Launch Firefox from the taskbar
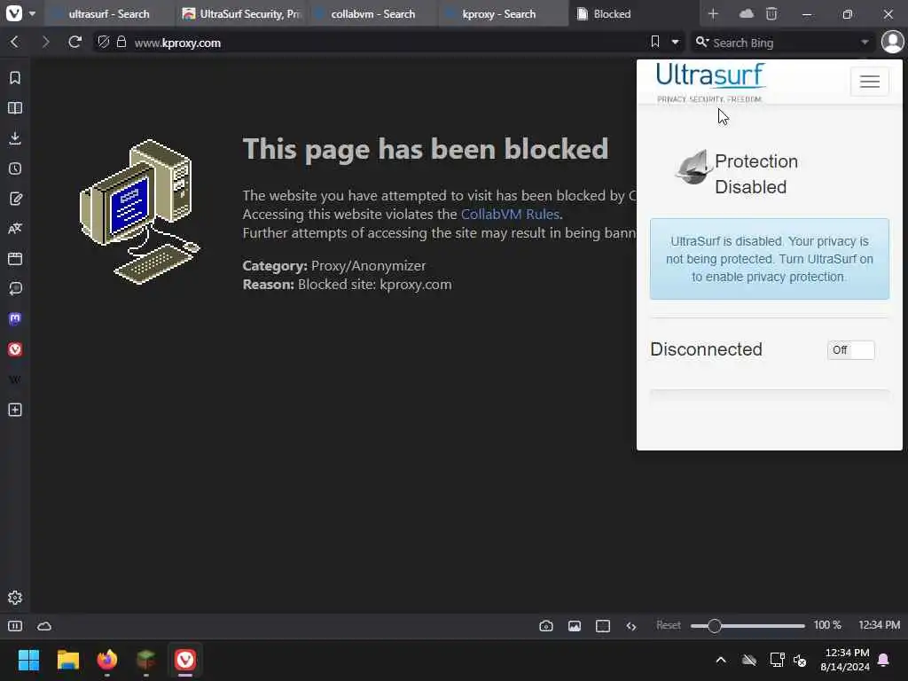Image resolution: width=908 pixels, height=681 pixels. coord(107,660)
